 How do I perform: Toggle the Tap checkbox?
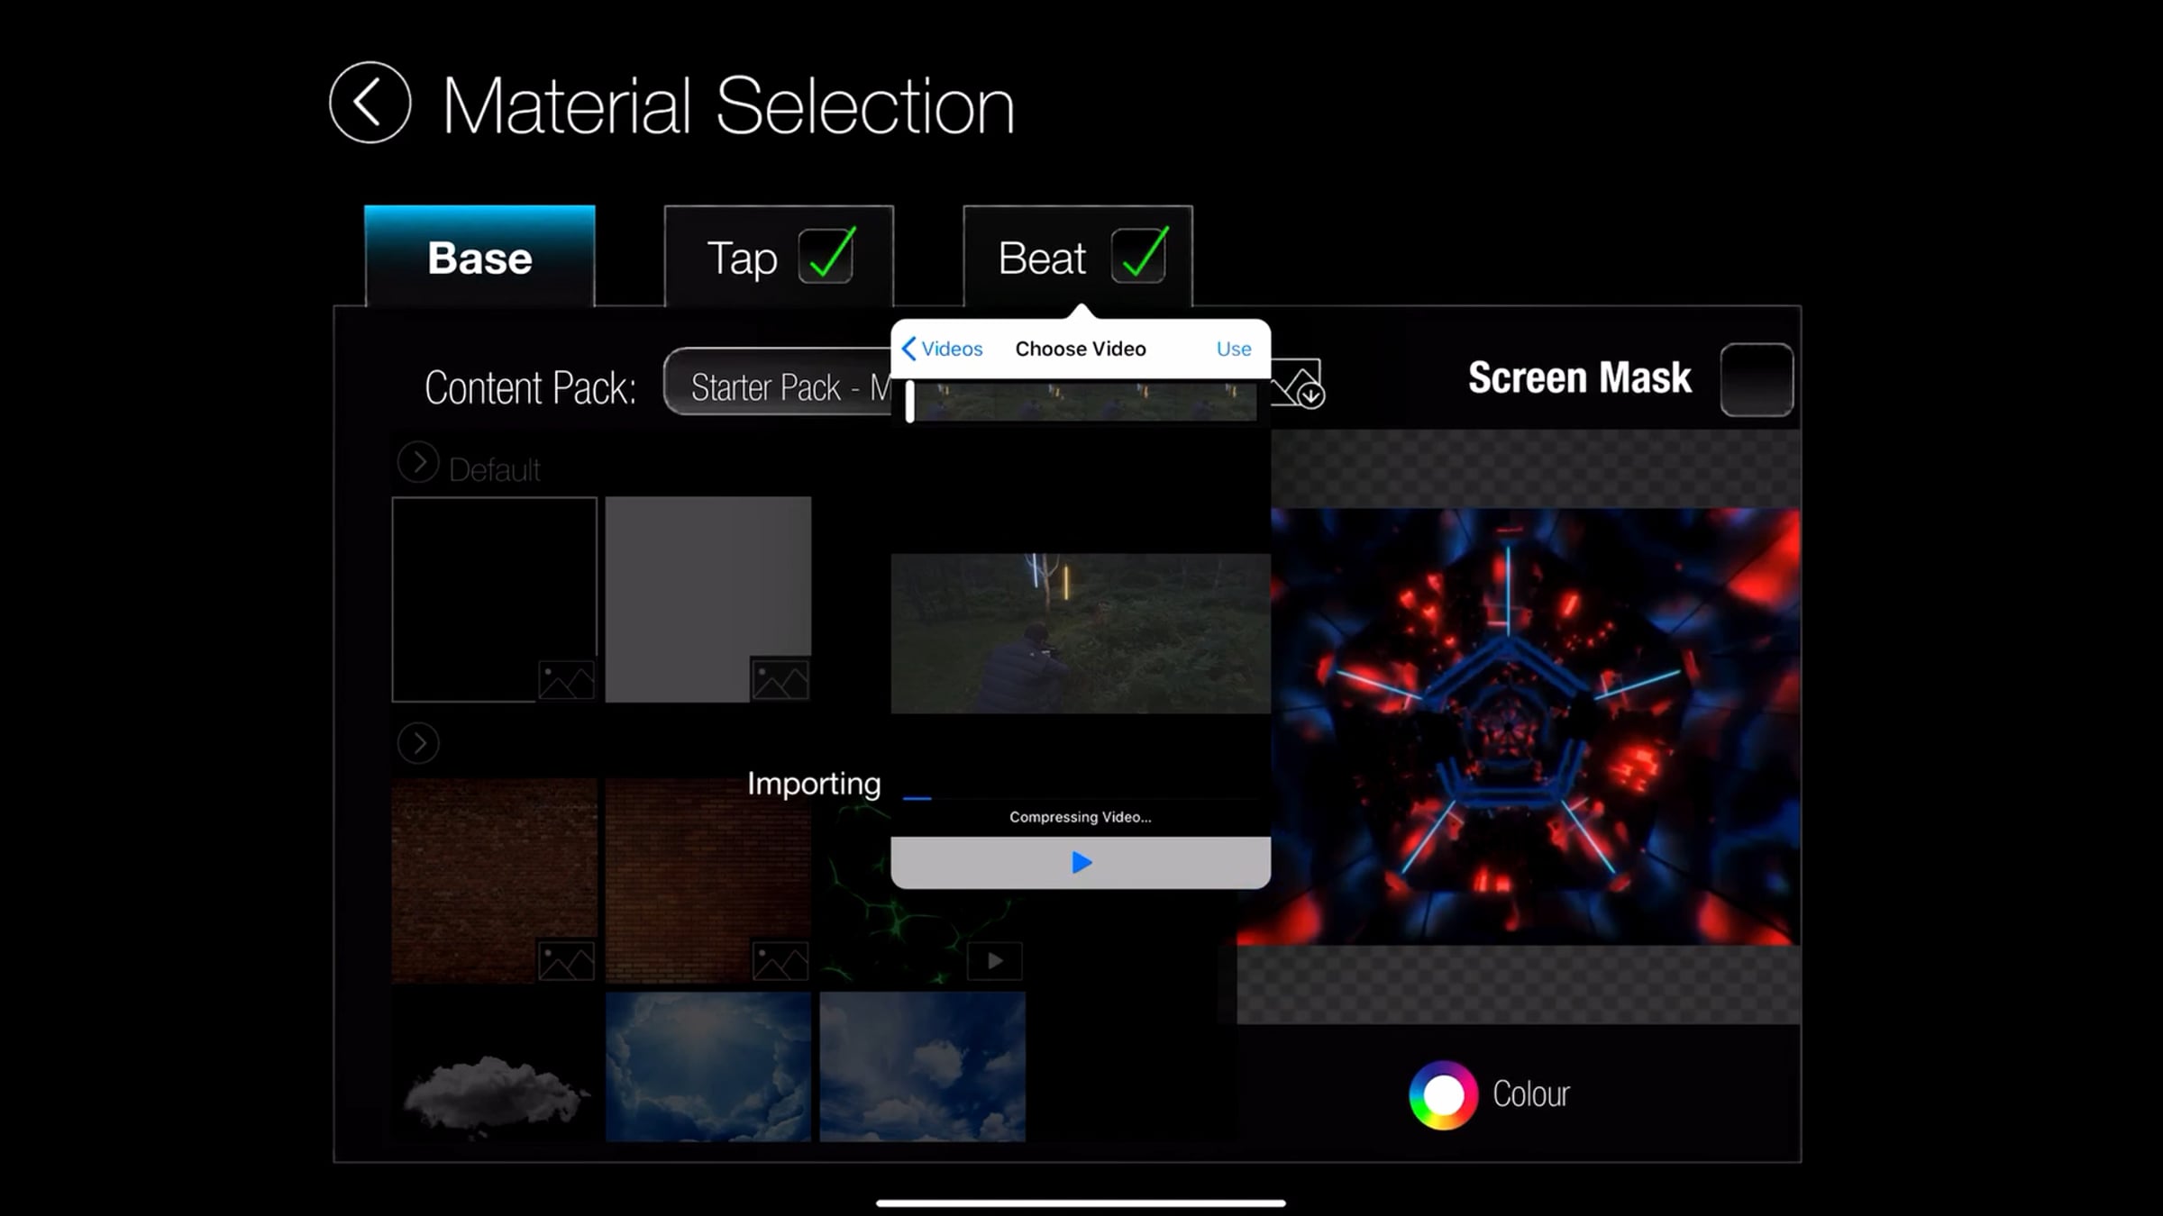tap(826, 257)
